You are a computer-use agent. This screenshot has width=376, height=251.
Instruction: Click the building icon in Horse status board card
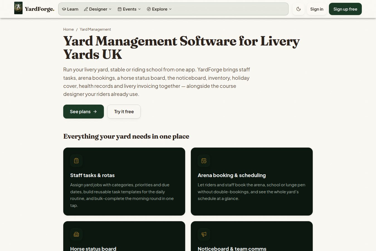click(x=76, y=234)
